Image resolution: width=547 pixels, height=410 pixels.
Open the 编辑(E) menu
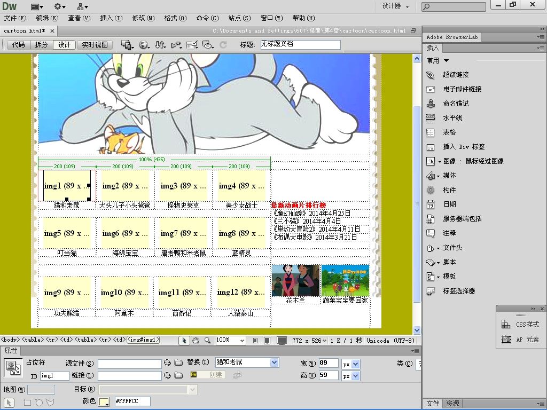click(47, 18)
